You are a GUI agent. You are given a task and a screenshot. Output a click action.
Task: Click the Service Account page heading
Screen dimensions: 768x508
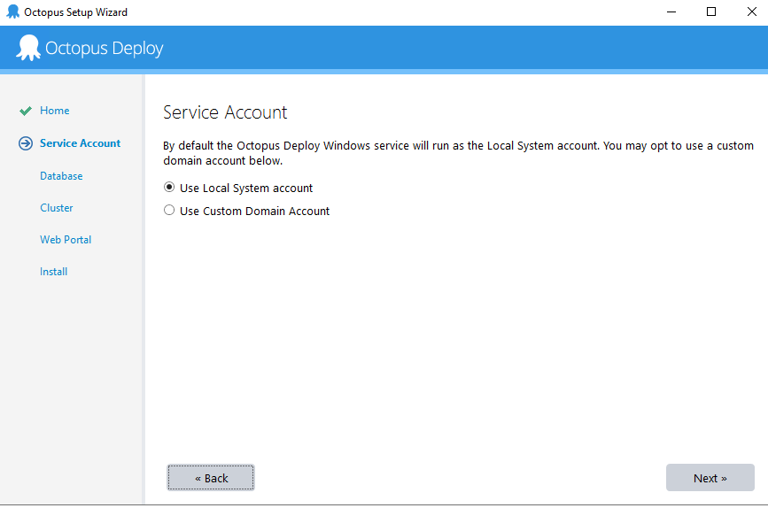pyautogui.click(x=225, y=112)
